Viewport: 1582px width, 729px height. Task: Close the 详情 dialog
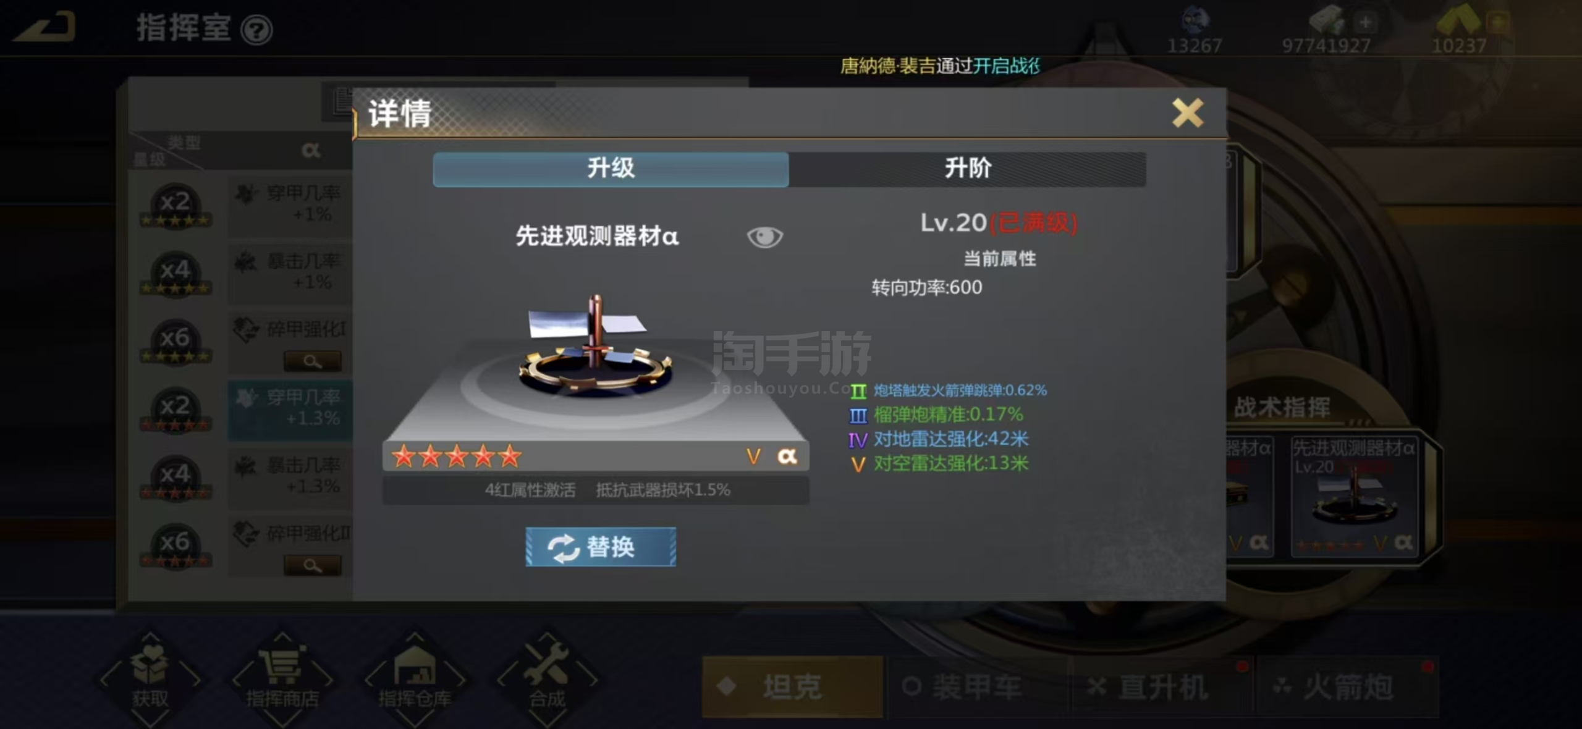pos(1188,113)
